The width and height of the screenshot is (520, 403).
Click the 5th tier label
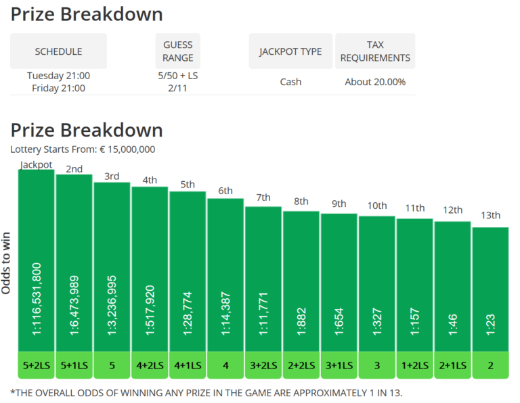(188, 185)
